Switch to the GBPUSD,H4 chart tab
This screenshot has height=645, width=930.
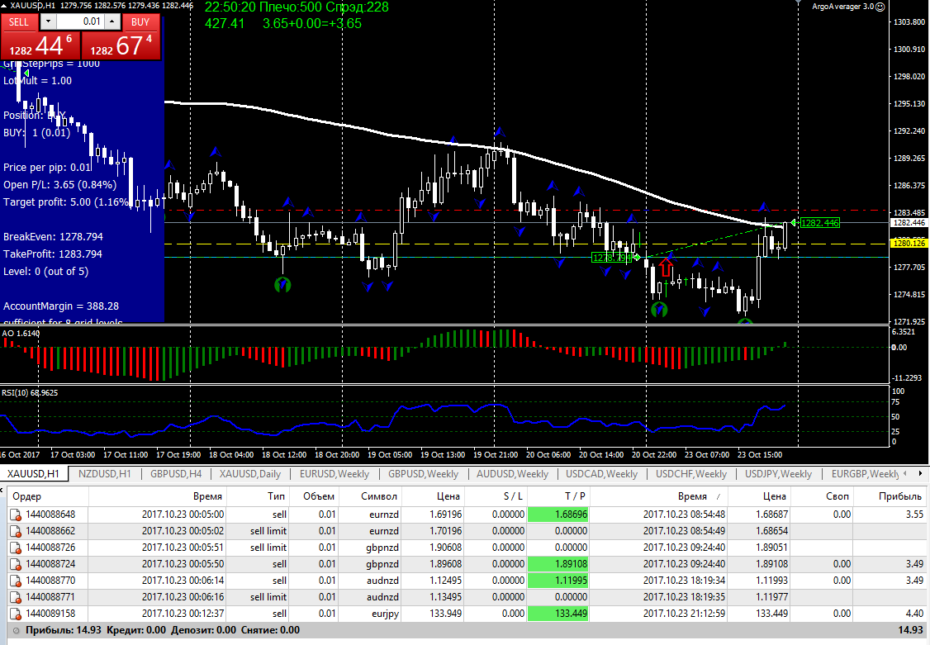click(x=176, y=474)
